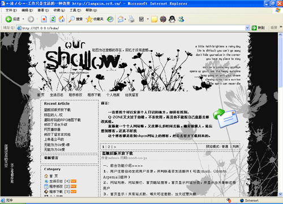
Task: Click the green Go button
Action: 258,28
